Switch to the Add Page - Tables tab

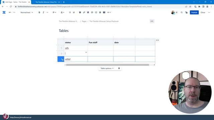[x=16, y=2]
